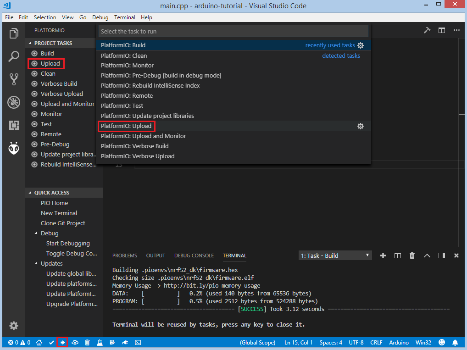Open Serial Monitor plug icon
This screenshot has height=350, width=467.
point(125,343)
